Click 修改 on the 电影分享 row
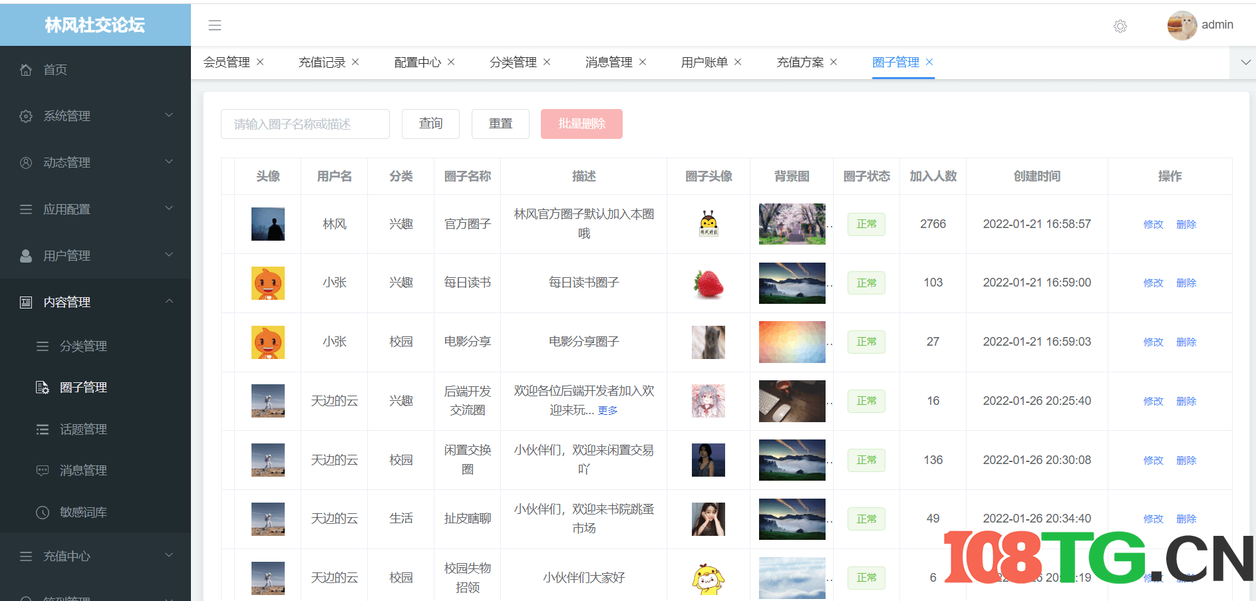Viewport: 1256px width, 601px height. click(x=1153, y=342)
